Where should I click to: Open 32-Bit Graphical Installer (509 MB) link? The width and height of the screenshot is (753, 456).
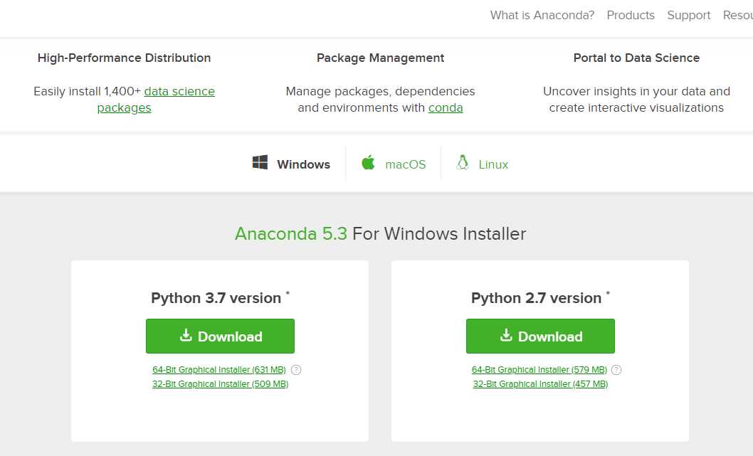tap(220, 384)
